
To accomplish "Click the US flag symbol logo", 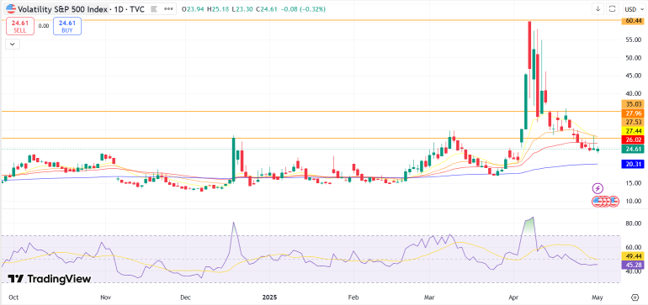I will click(11, 8).
